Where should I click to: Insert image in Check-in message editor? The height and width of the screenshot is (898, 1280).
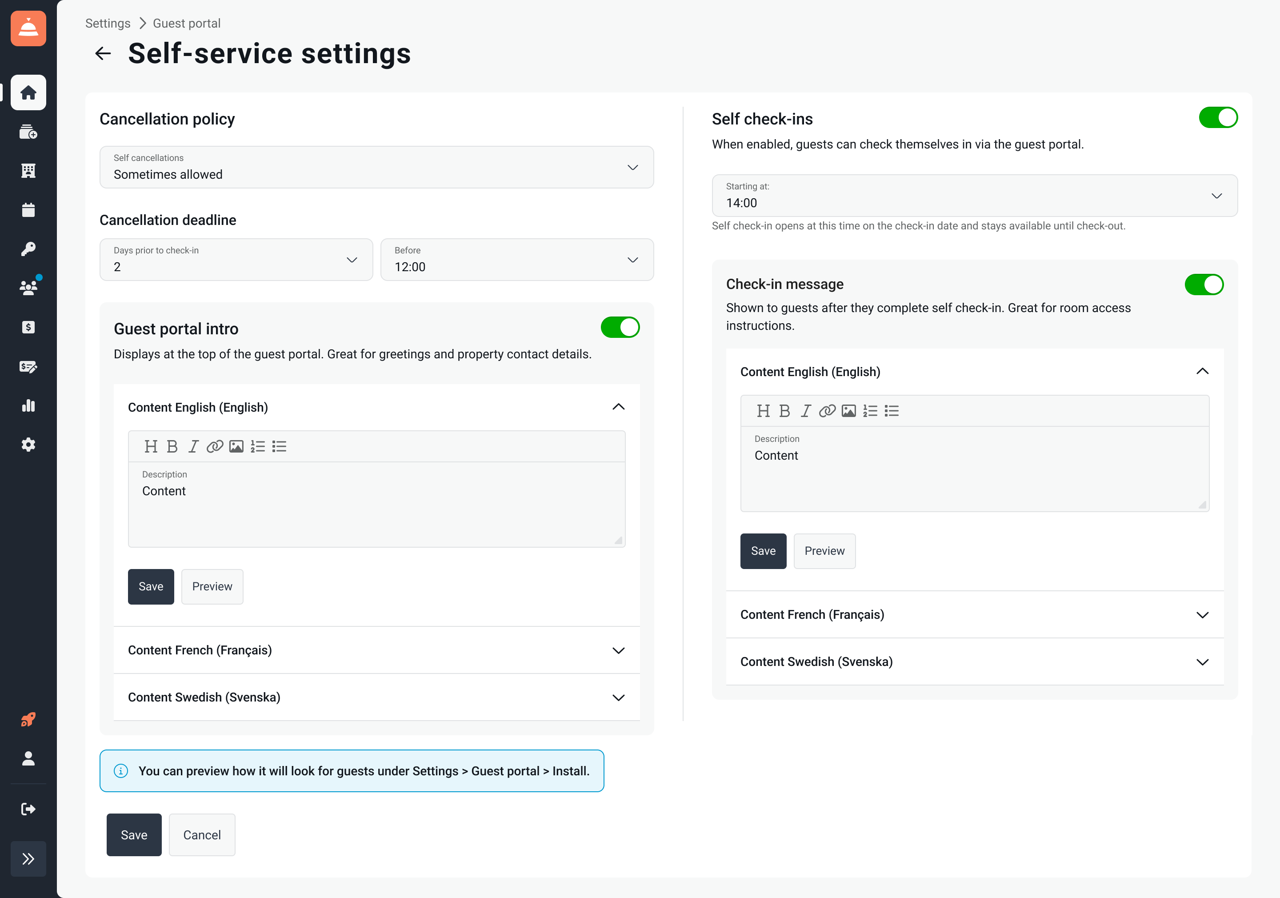coord(849,411)
